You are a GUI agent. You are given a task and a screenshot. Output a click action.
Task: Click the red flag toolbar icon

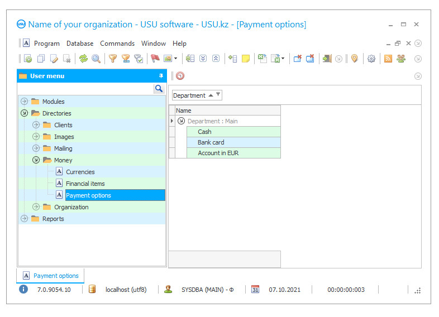coord(155,59)
